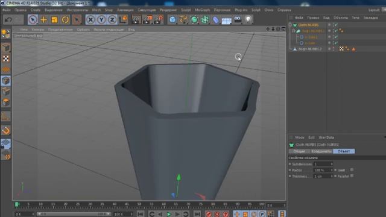Toggle Z axis lock
The height and width of the screenshot is (217, 386).
pos(112,19)
